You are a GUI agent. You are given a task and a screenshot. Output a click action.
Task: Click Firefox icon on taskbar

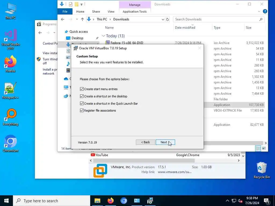pyautogui.click(x=110, y=201)
